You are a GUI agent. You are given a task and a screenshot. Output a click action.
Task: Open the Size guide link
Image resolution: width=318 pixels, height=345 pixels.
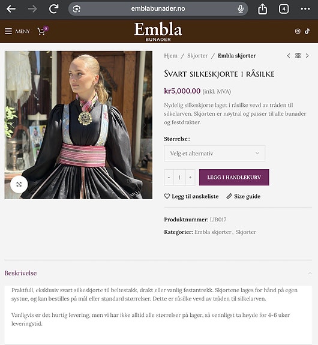coord(244,196)
